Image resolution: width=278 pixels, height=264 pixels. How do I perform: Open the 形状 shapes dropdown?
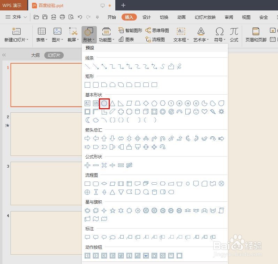(x=89, y=35)
